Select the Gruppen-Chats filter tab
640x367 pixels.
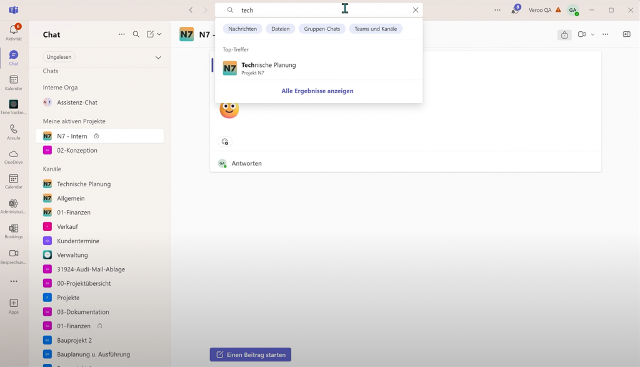tap(322, 29)
